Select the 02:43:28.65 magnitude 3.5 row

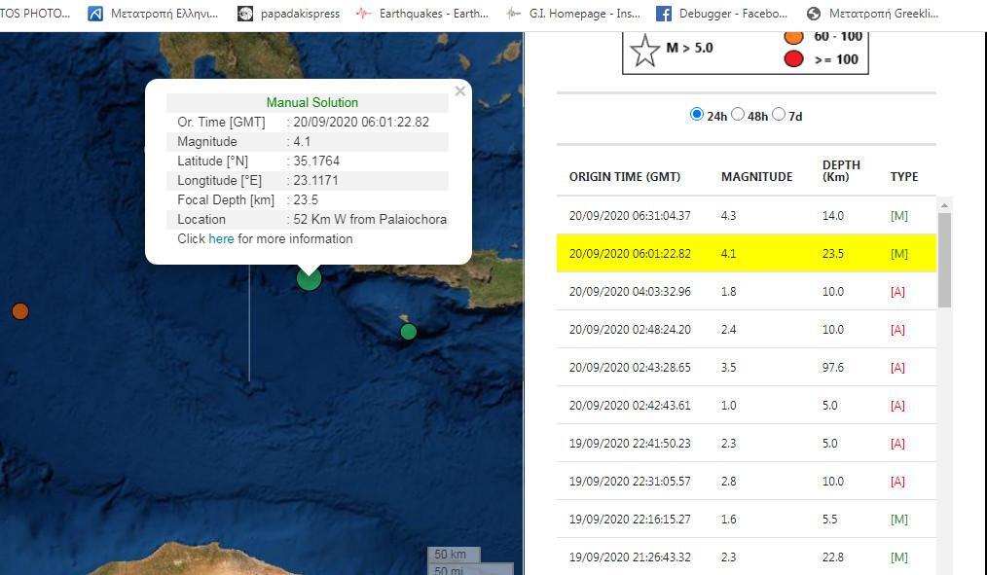point(746,368)
